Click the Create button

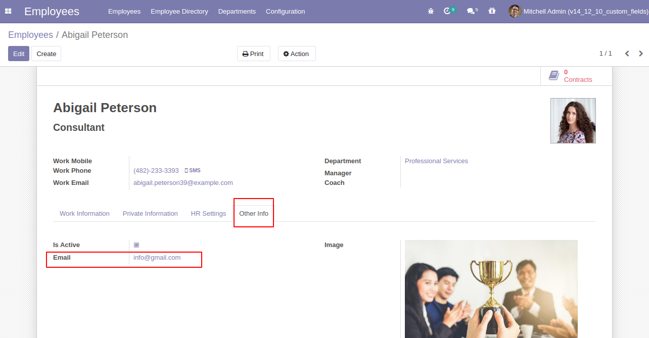coord(47,54)
